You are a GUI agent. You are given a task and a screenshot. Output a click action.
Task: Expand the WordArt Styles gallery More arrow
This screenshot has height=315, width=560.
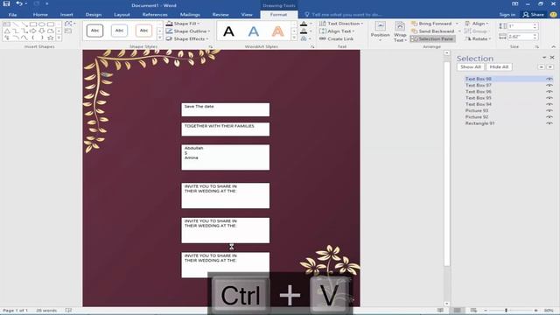[294, 38]
